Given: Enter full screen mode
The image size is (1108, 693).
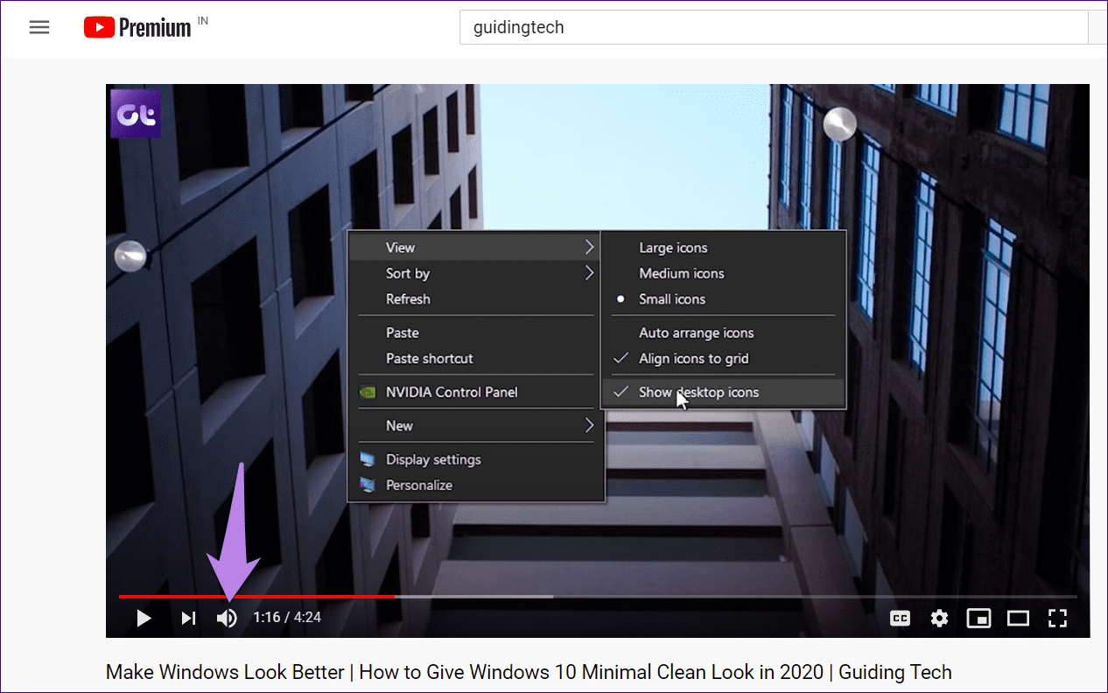Looking at the screenshot, I should pos(1058,618).
